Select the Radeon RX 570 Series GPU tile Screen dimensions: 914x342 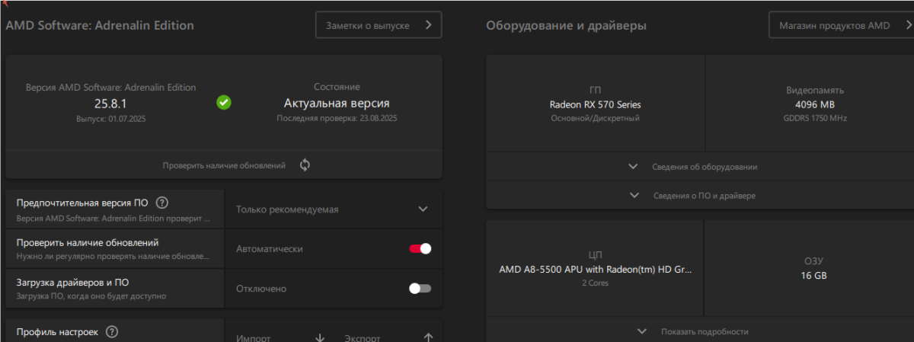coord(595,104)
